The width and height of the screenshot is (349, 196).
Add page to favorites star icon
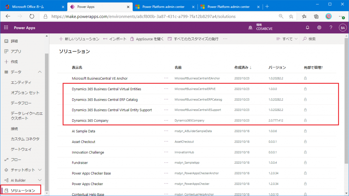pos(291,16)
